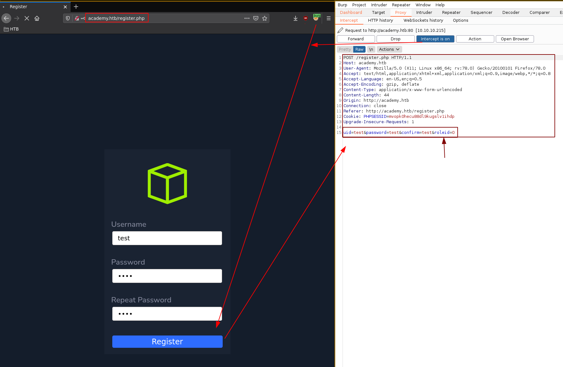Click the tracking protection shield icon
This screenshot has width=563, height=367.
[x=68, y=18]
